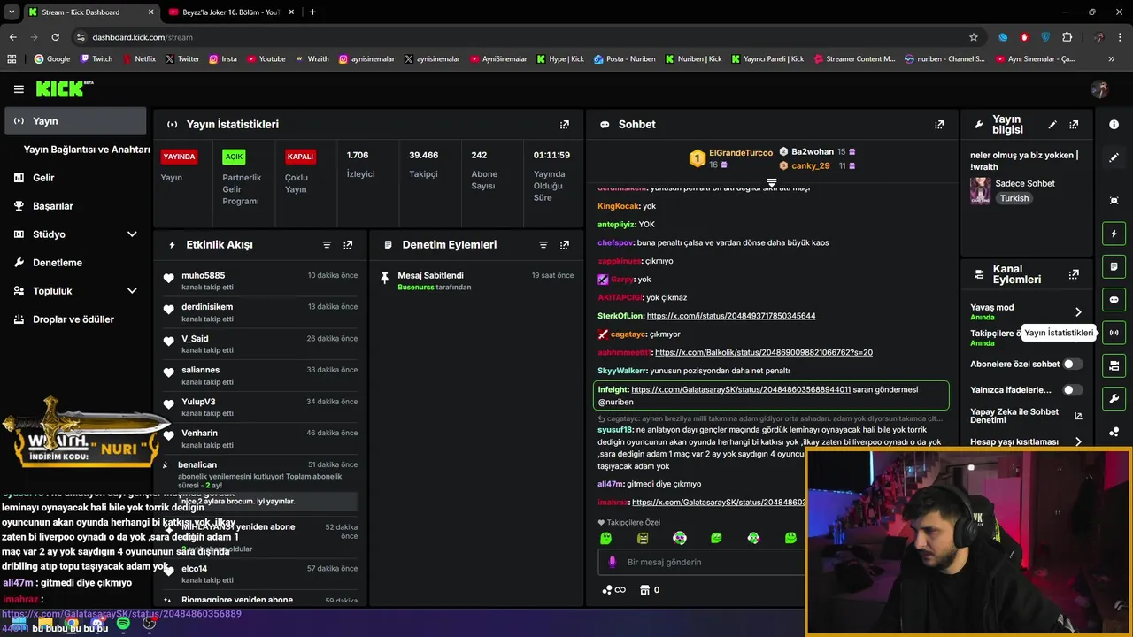Open the Chrome tab search dropdown
The width and height of the screenshot is (1133, 637).
[12, 12]
